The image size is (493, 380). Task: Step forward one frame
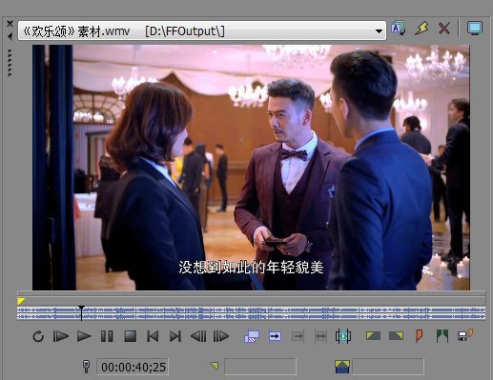click(221, 336)
